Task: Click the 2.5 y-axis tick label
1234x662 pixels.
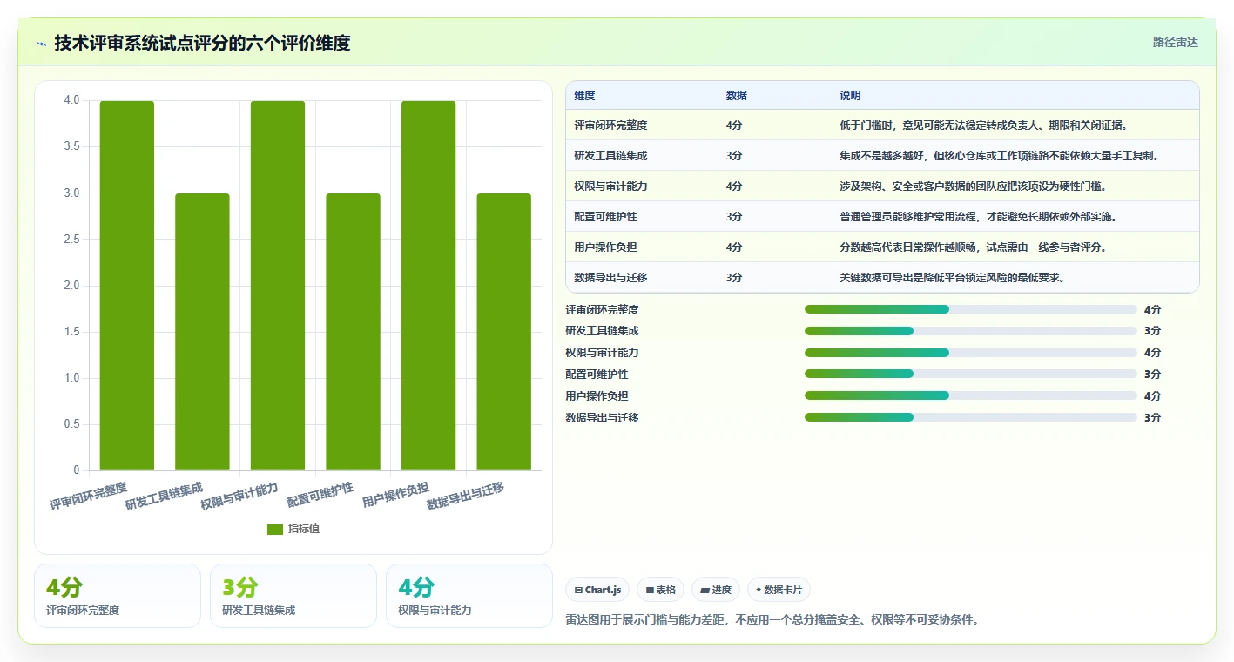Action: coord(71,240)
